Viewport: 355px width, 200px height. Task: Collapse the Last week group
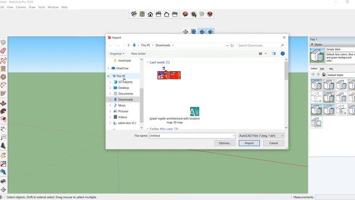pos(148,62)
